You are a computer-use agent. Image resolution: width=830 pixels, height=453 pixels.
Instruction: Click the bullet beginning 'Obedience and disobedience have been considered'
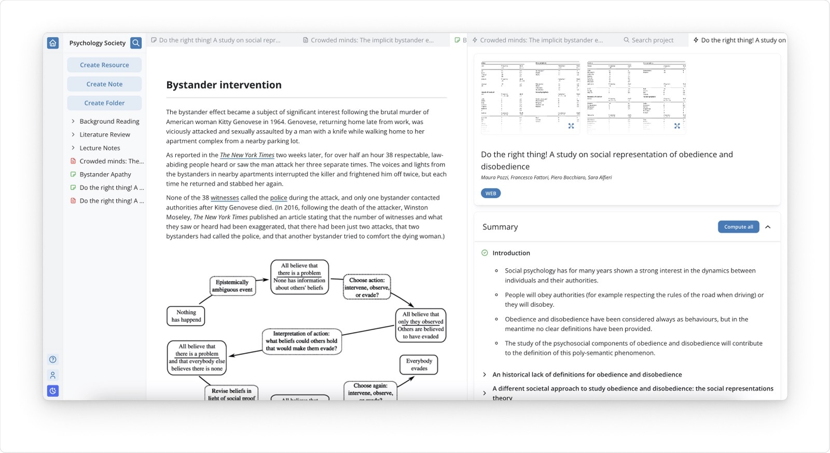[x=627, y=324]
